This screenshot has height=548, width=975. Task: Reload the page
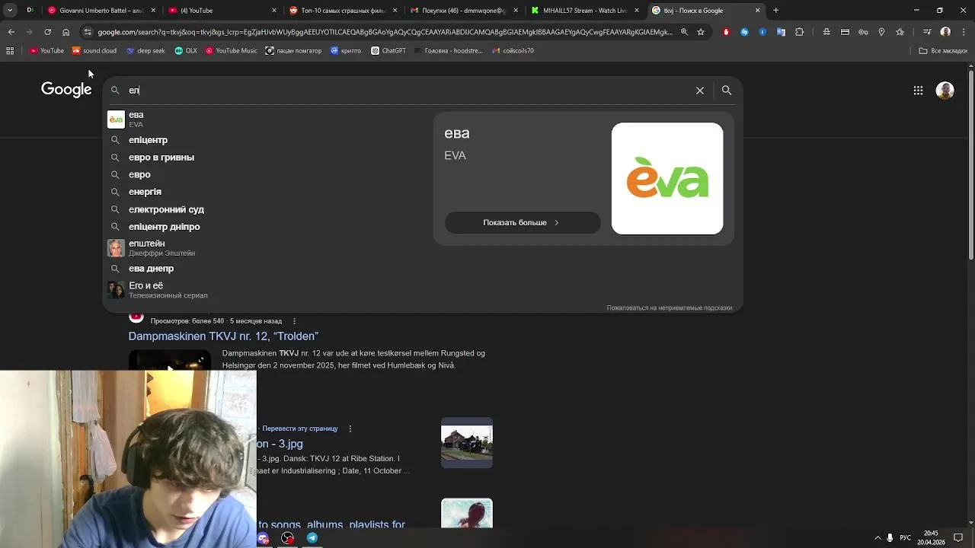pyautogui.click(x=47, y=32)
